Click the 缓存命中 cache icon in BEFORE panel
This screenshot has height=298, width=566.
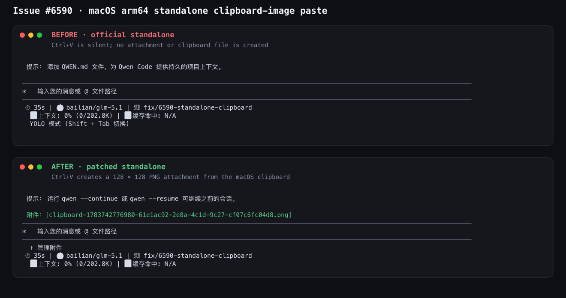coord(128,115)
